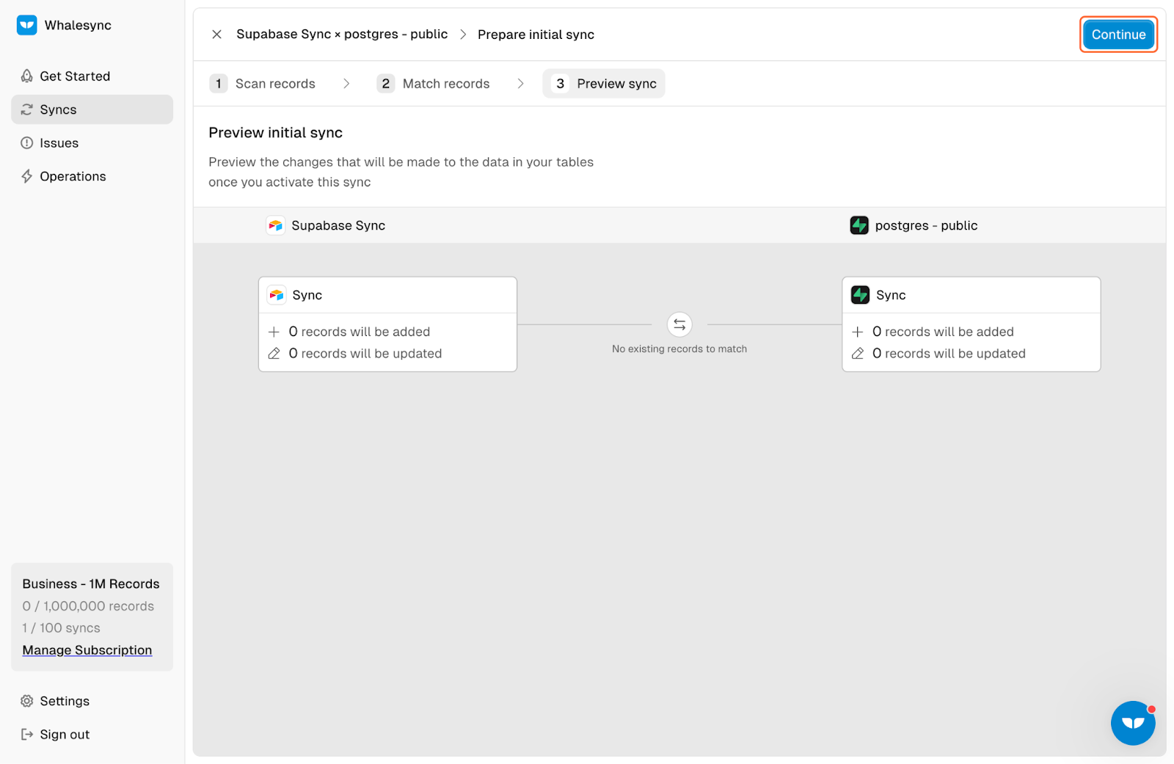Click the Airtable icon beside Supabase Sync header
This screenshot has width=1174, height=764.
tap(276, 225)
